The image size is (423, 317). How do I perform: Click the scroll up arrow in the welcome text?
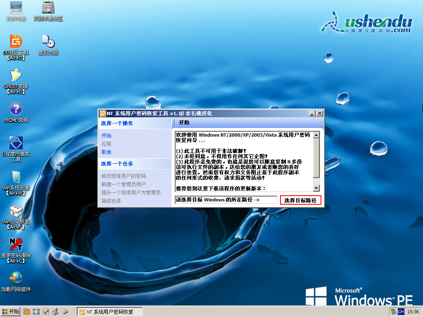[x=316, y=135]
